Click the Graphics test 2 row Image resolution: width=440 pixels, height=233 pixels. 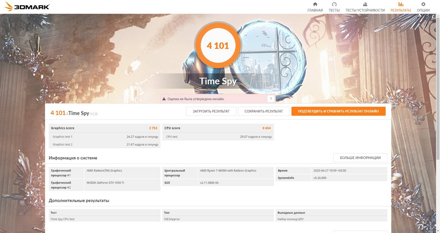[104, 144]
